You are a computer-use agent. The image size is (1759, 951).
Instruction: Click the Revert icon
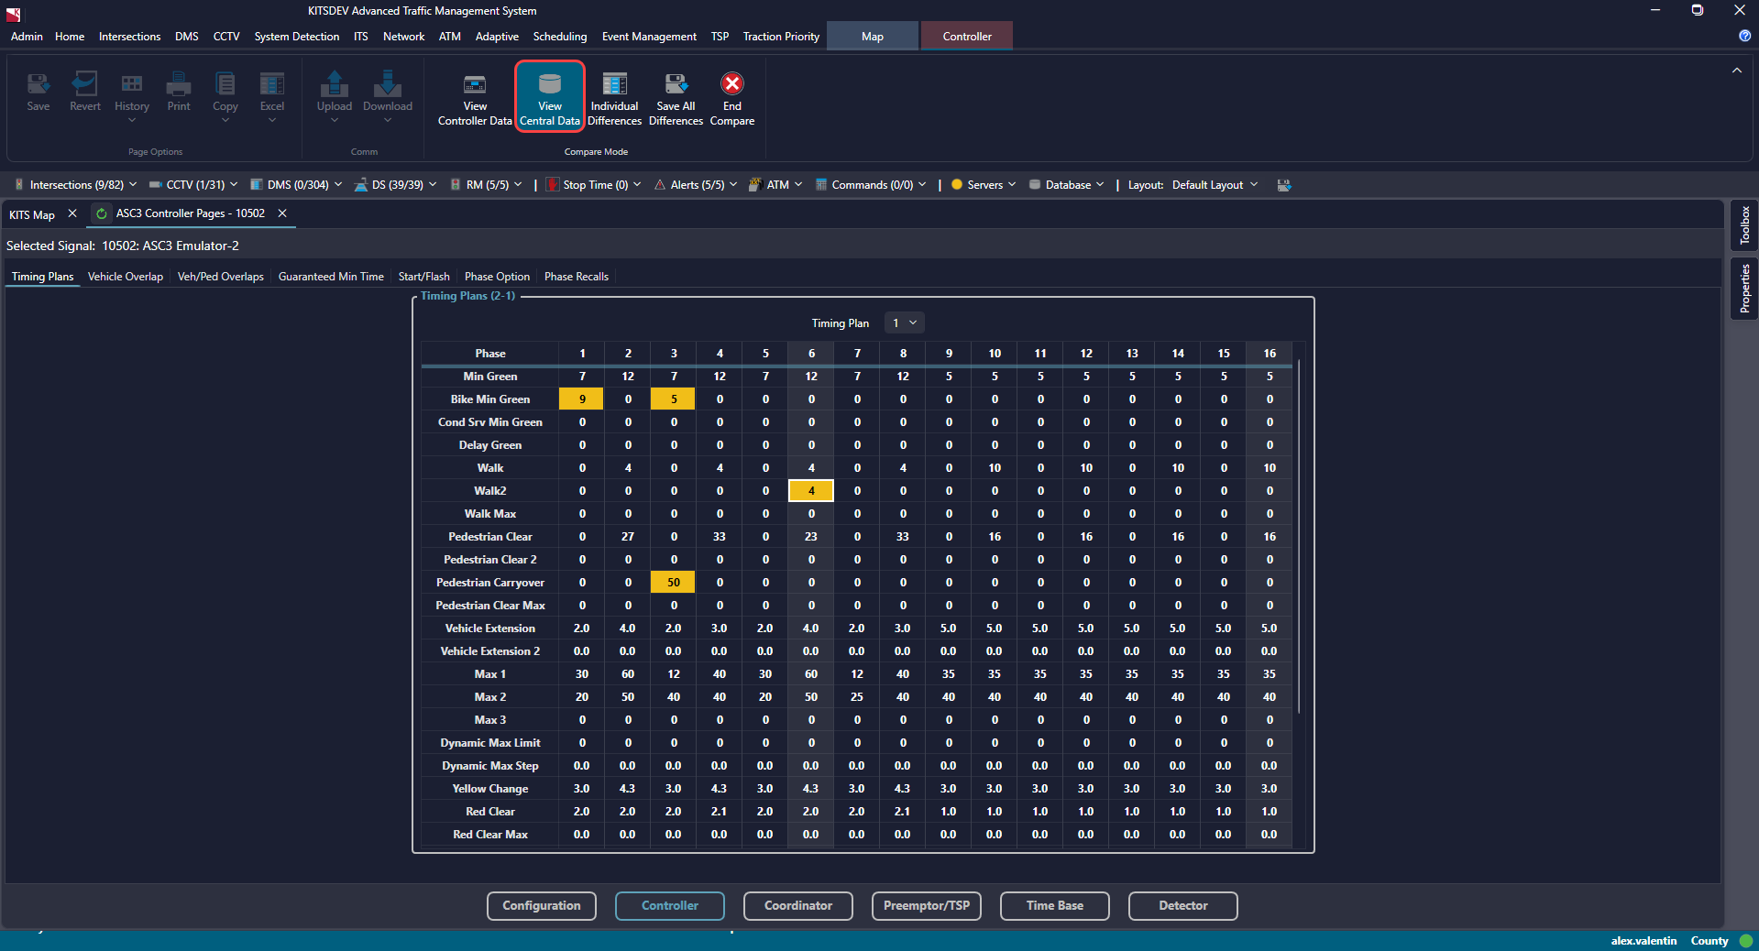[85, 92]
